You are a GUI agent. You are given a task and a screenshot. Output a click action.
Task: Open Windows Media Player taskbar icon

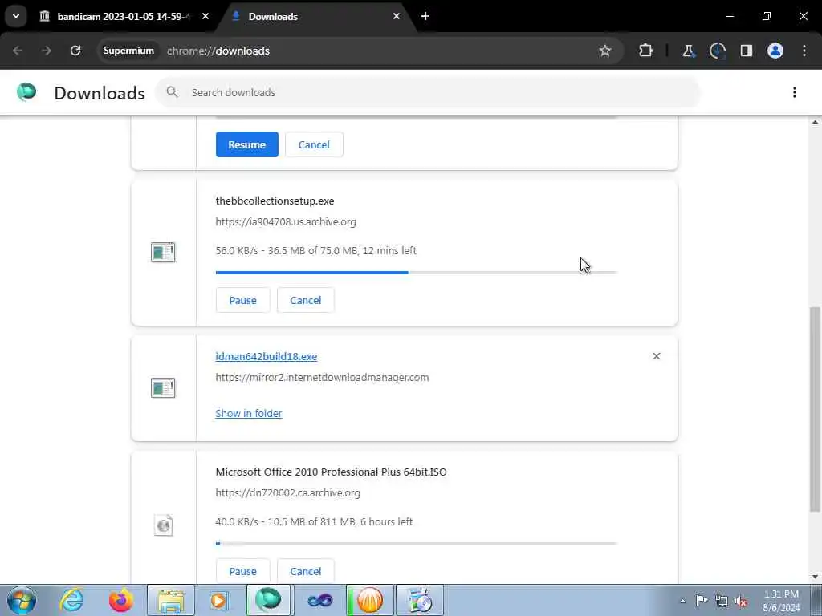pos(219,600)
